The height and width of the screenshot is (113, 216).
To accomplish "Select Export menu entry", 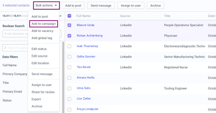I will point(36,99).
